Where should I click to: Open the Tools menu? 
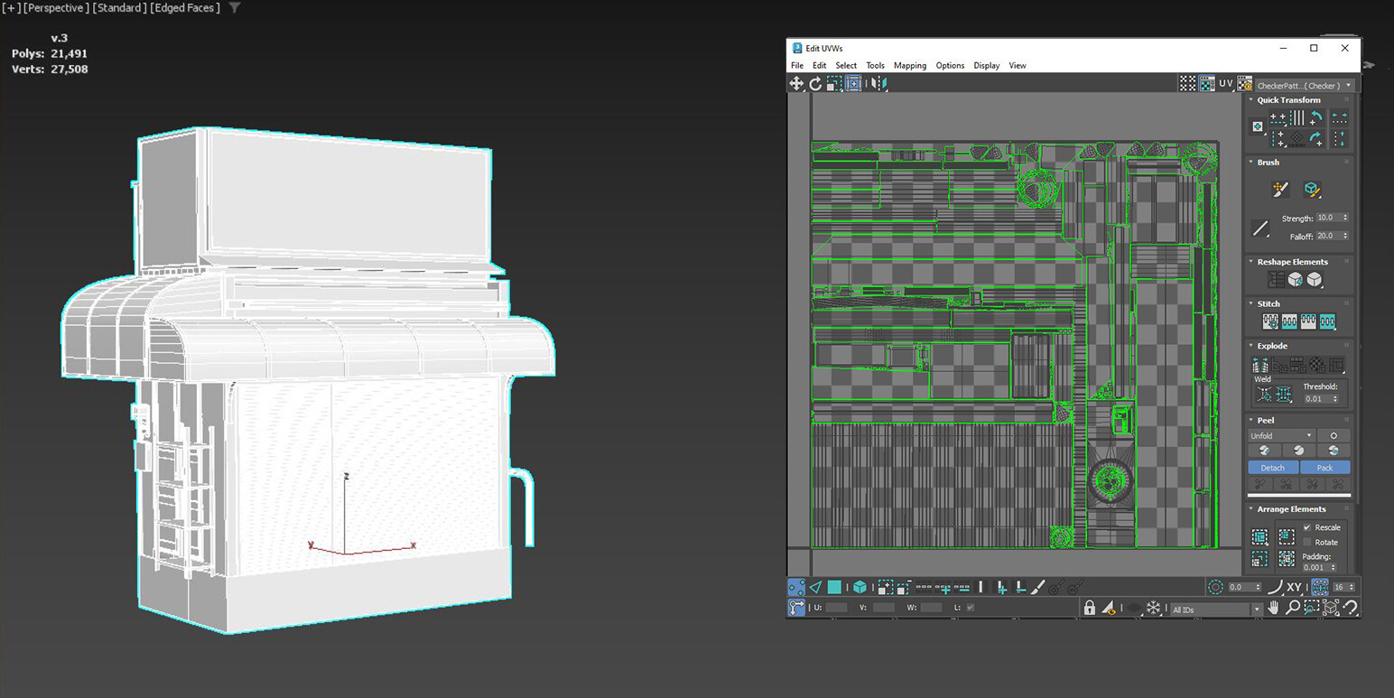click(875, 66)
